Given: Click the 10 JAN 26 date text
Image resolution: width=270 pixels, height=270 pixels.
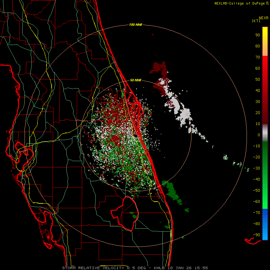Looking at the screenshot, I should click(180, 268).
